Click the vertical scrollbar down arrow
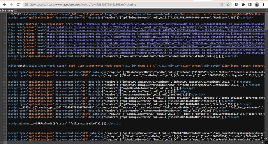This screenshot has height=144, width=268. pos(266,139)
